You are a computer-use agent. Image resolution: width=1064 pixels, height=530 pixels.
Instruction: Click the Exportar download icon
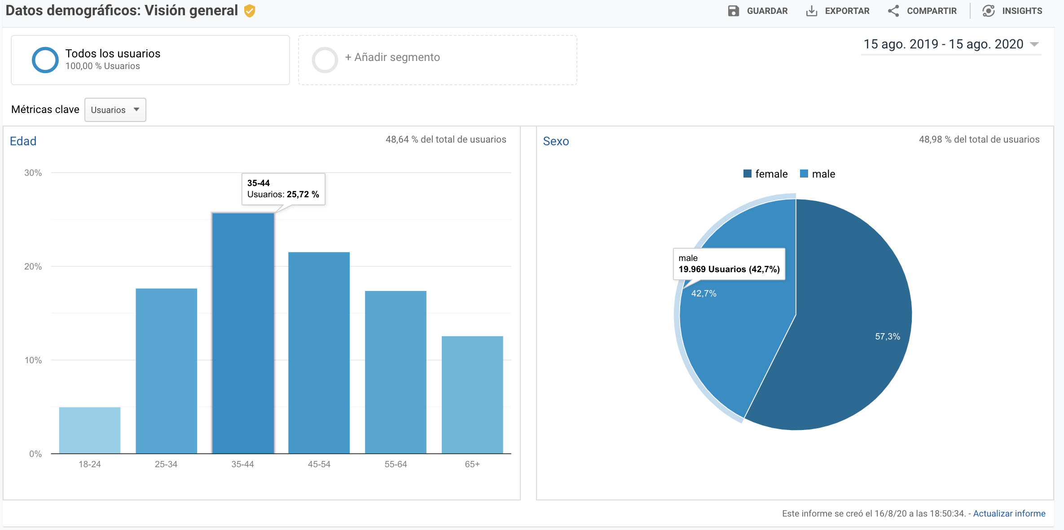click(x=811, y=11)
